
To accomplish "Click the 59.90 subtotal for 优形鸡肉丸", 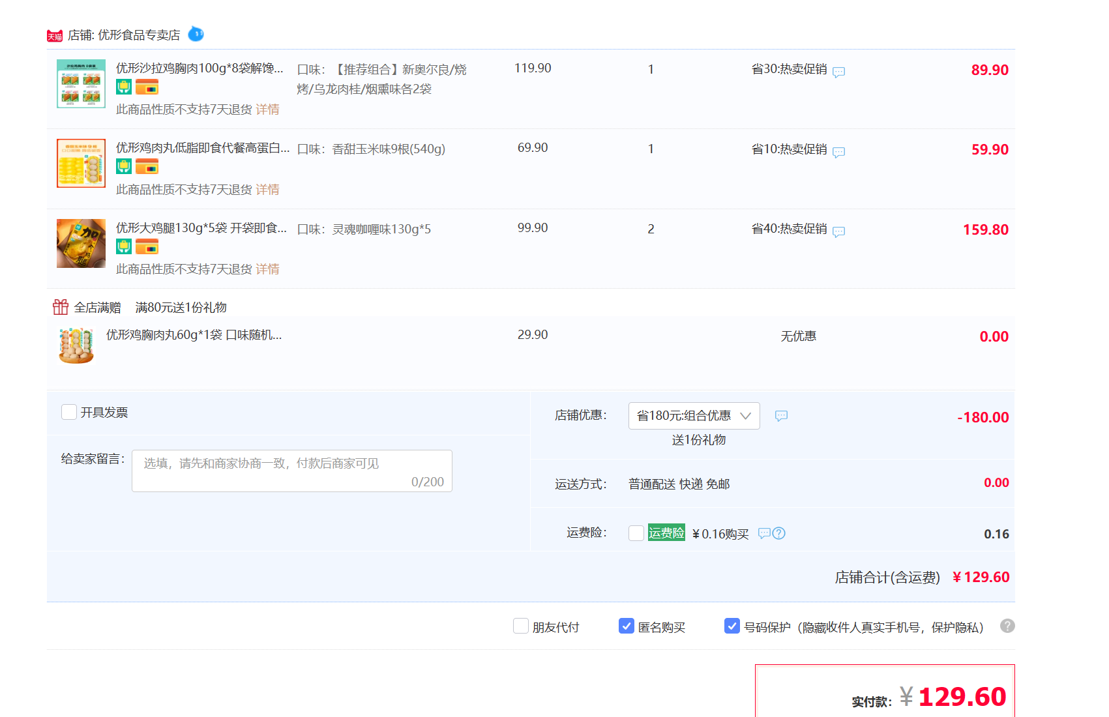I will tap(990, 149).
